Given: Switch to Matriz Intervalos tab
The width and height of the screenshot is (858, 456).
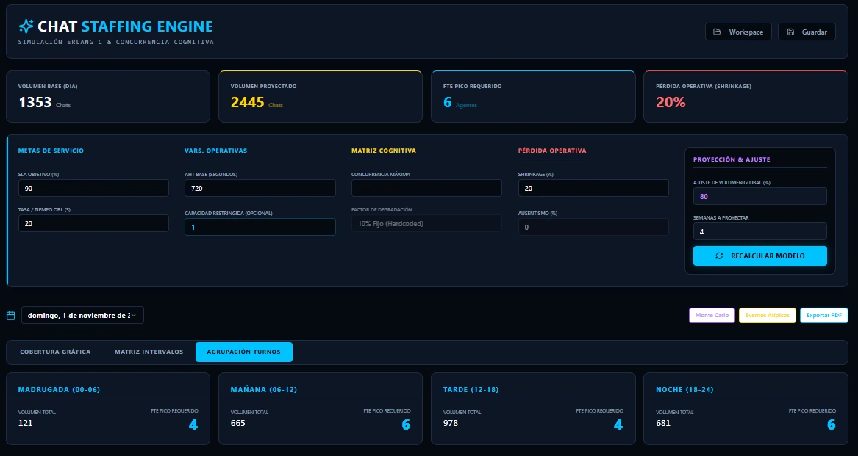Looking at the screenshot, I should 149,352.
